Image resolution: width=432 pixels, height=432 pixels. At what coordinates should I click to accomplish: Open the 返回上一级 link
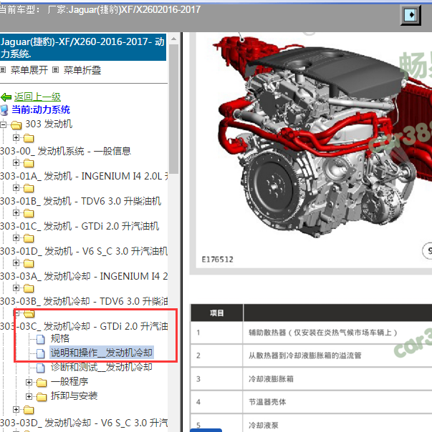point(37,97)
